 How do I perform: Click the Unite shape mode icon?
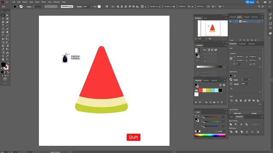231,125
